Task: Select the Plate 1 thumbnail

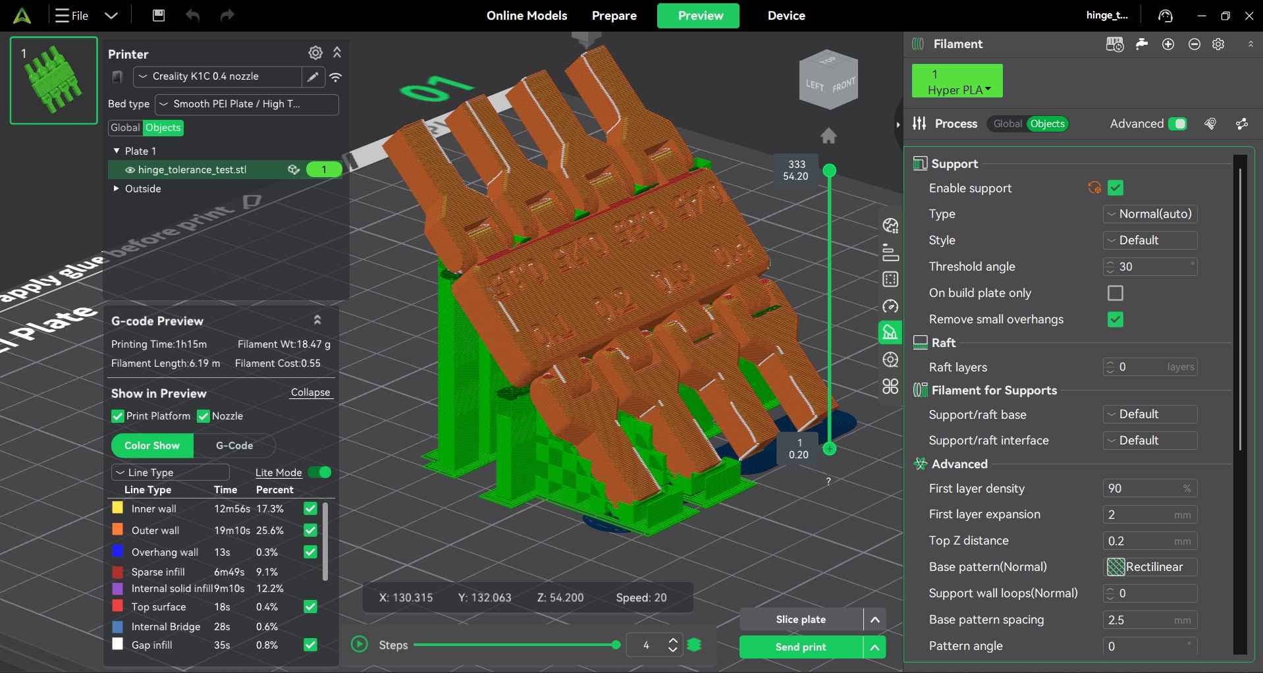Action: click(x=54, y=80)
